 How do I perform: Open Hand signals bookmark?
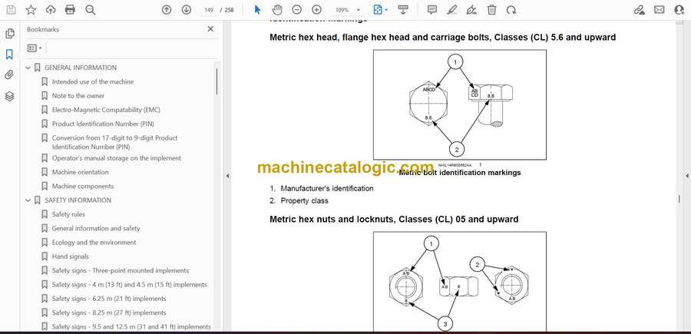click(x=71, y=256)
